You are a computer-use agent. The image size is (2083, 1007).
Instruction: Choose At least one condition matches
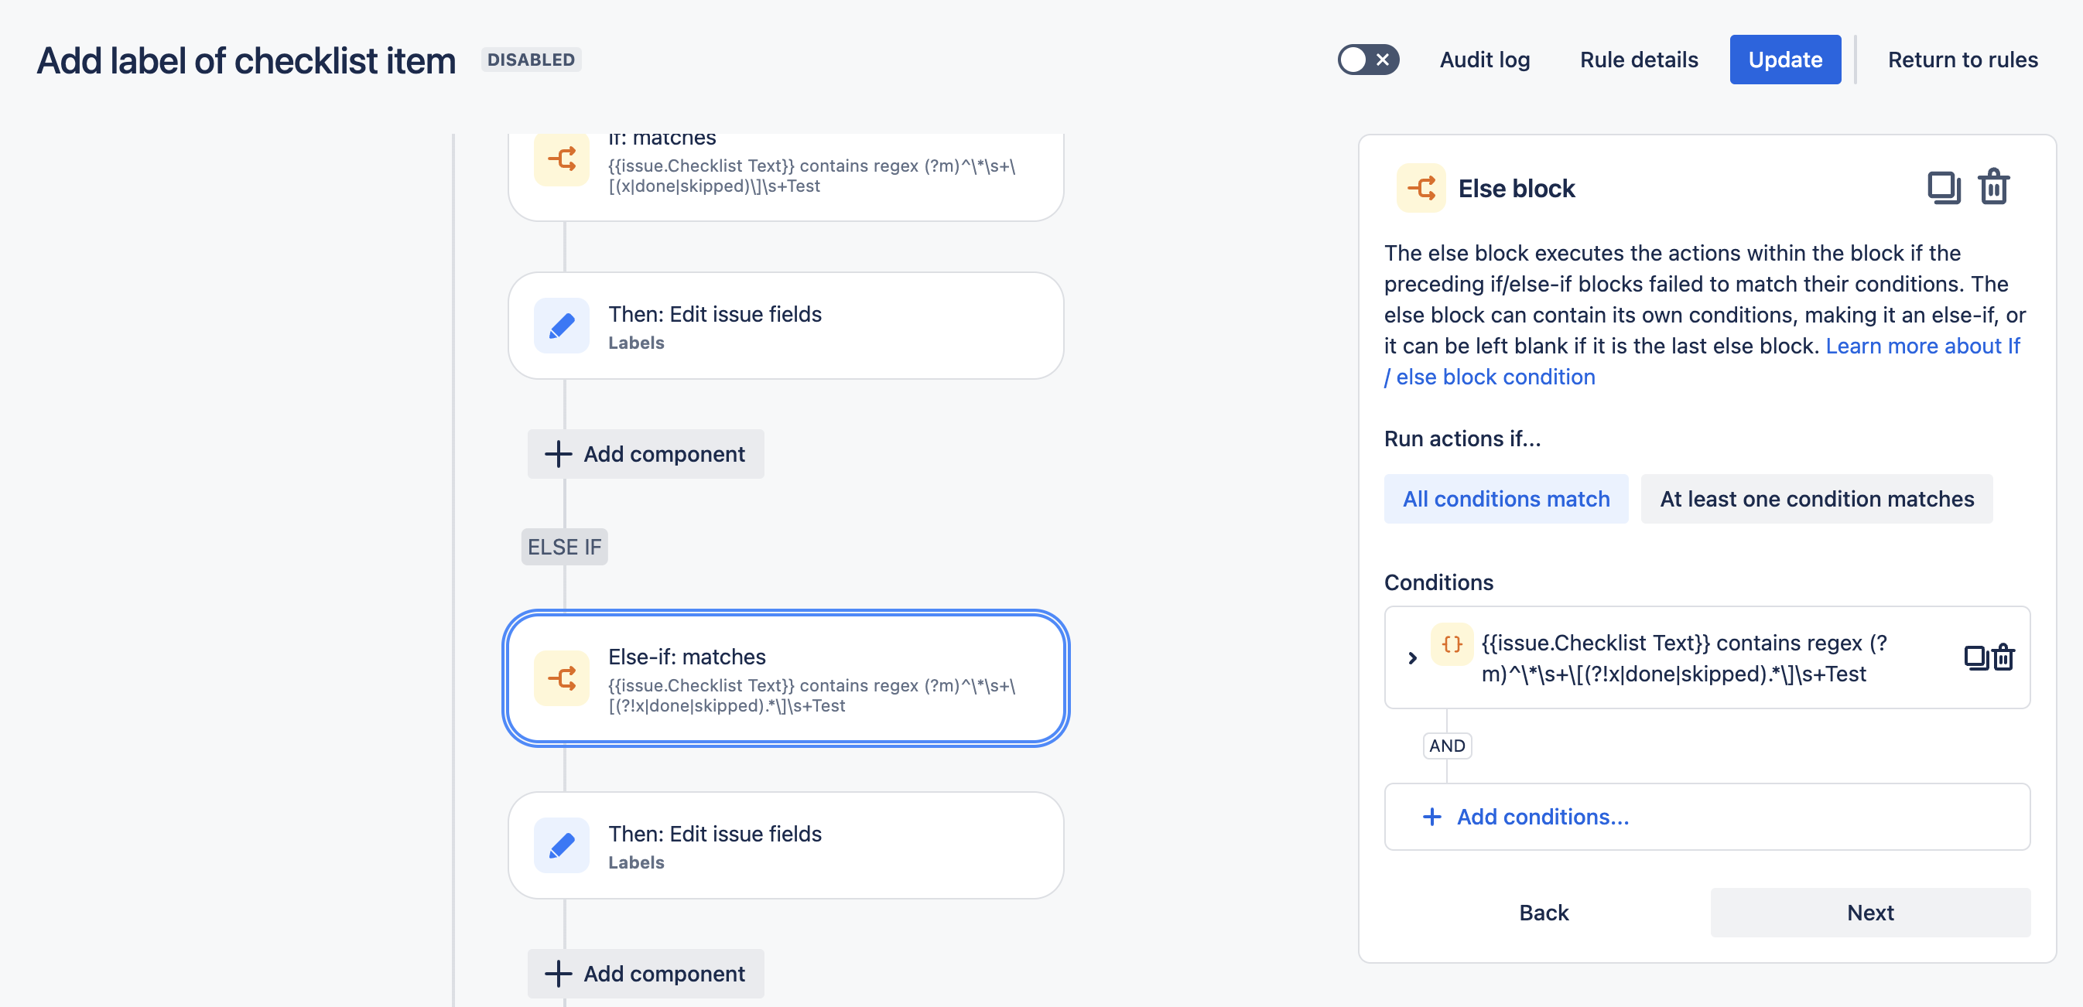tap(1816, 499)
